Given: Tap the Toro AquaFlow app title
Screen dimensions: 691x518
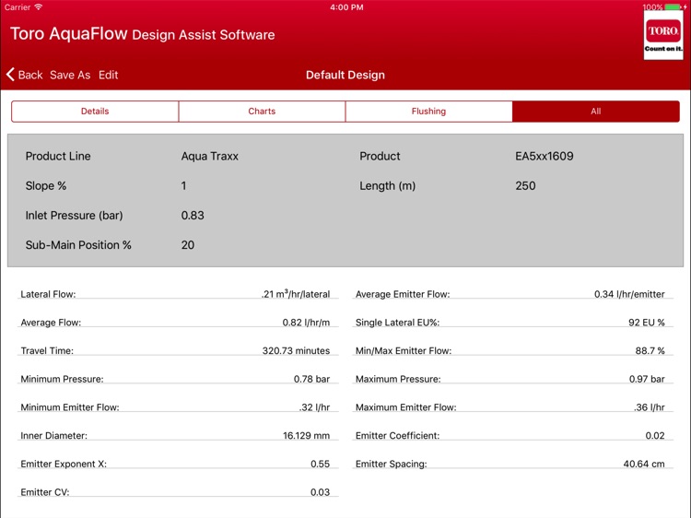Looking at the screenshot, I should tap(142, 34).
